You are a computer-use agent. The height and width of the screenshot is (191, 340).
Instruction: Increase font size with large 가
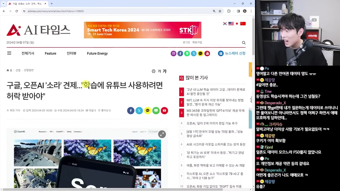(165, 71)
